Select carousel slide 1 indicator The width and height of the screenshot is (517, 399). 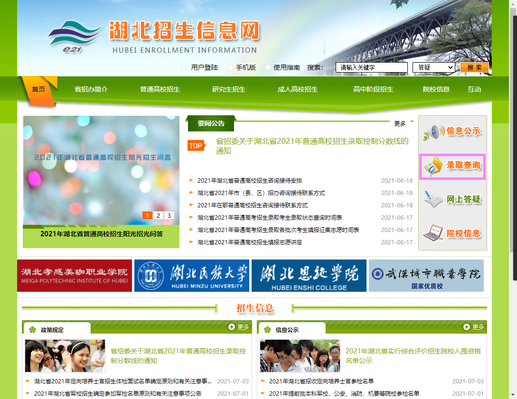pyautogui.click(x=147, y=215)
